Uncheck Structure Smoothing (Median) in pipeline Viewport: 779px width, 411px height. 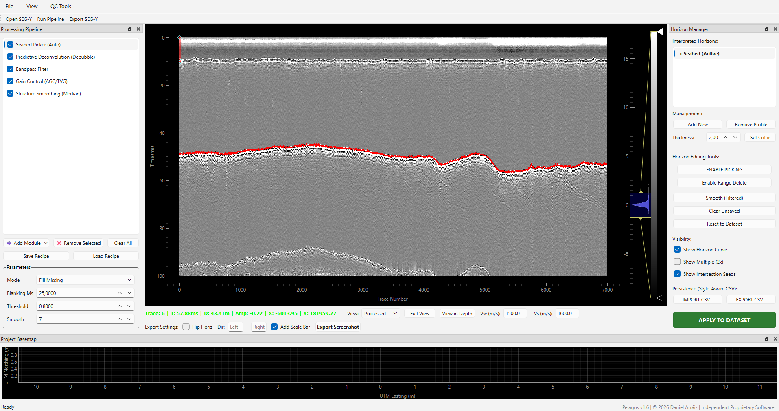tap(10, 93)
